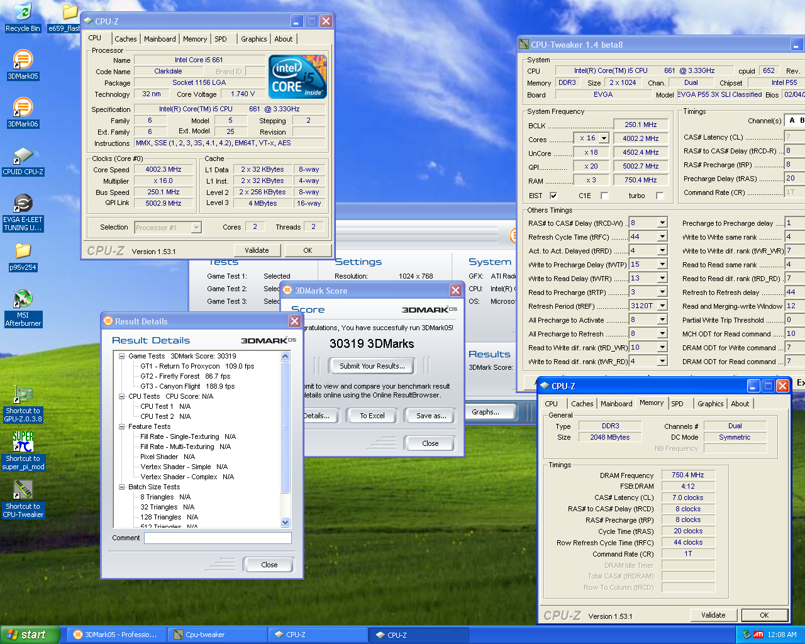This screenshot has height=644, width=805.
Task: Open the Read to Write dif. rank dropdown
Action: tap(662, 347)
